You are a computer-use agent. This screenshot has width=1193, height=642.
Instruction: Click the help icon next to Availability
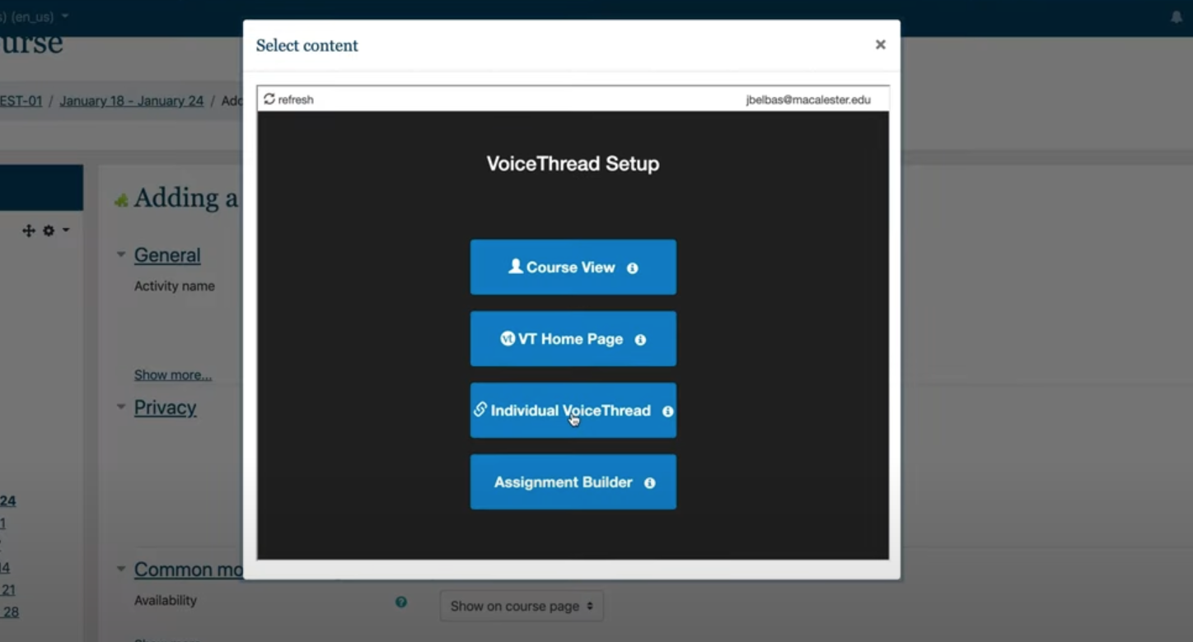click(x=401, y=602)
